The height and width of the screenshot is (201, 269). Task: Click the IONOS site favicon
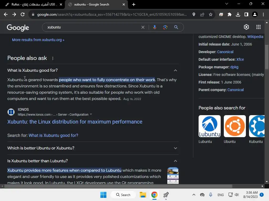tap(11, 112)
